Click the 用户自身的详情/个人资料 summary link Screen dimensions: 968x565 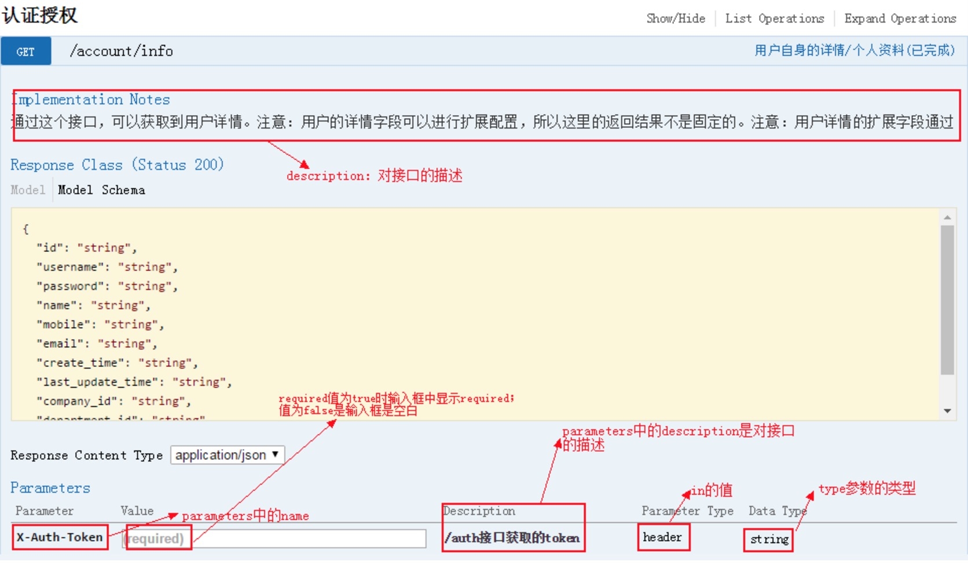point(854,51)
